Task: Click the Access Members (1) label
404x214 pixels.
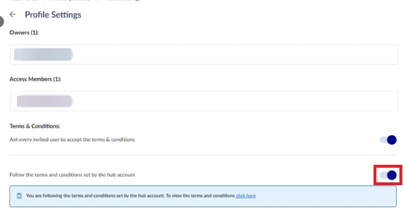Action: pyautogui.click(x=35, y=79)
